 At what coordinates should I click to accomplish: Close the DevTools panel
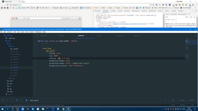(x=196, y=11)
